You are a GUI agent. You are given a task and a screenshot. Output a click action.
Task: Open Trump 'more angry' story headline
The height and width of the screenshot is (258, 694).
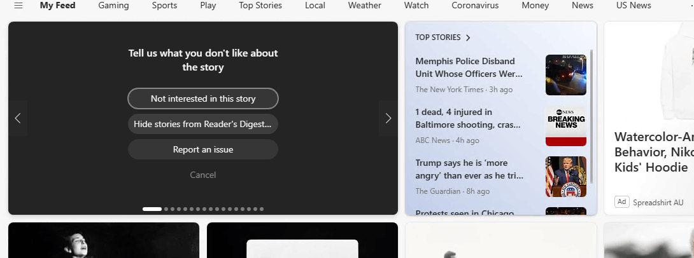point(469,169)
